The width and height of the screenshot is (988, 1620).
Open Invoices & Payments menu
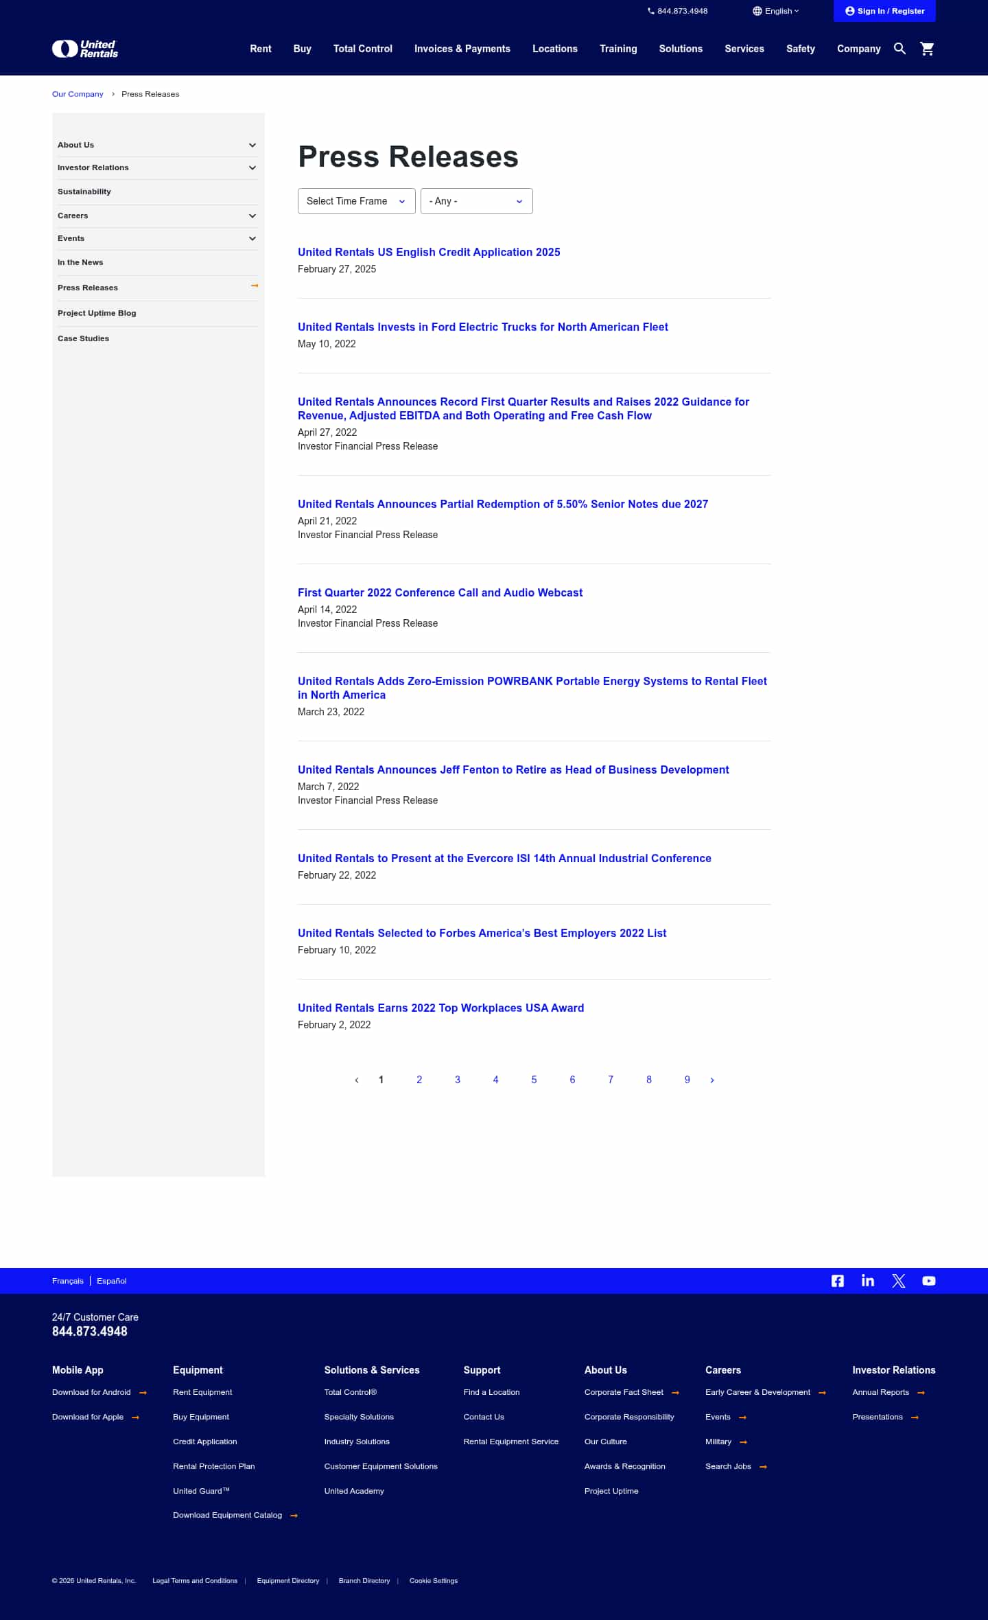(x=462, y=49)
